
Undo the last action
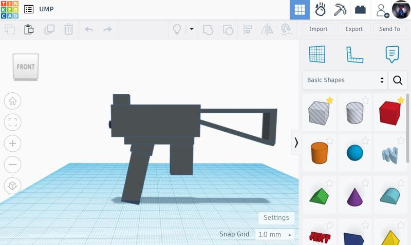pos(89,29)
